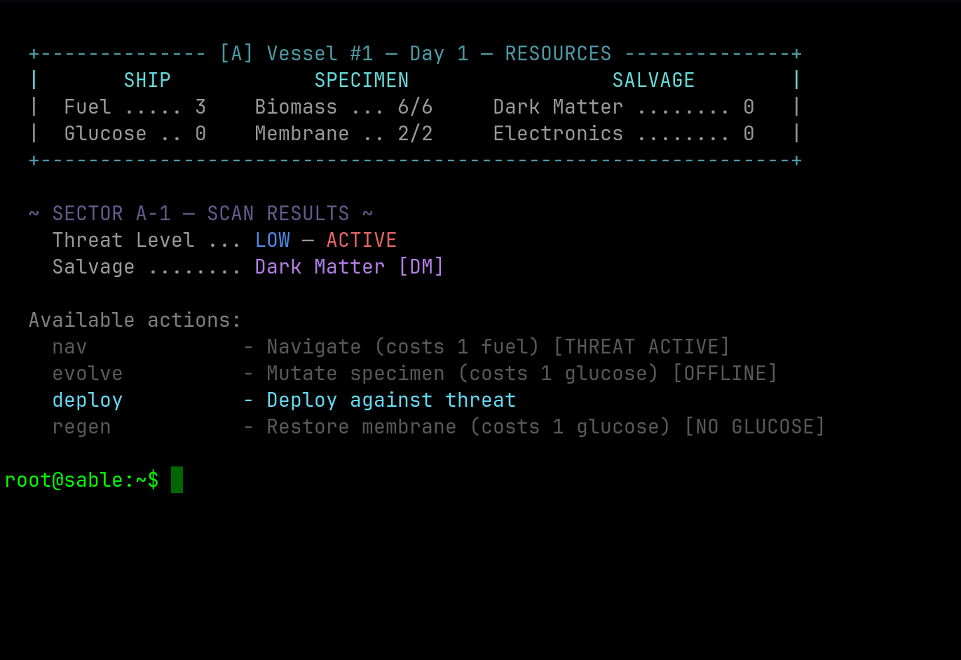Image resolution: width=961 pixels, height=660 pixels.
Task: Click the 'SECTOR A-1 — SCAN RESULTS' heading
Action: click(x=200, y=214)
